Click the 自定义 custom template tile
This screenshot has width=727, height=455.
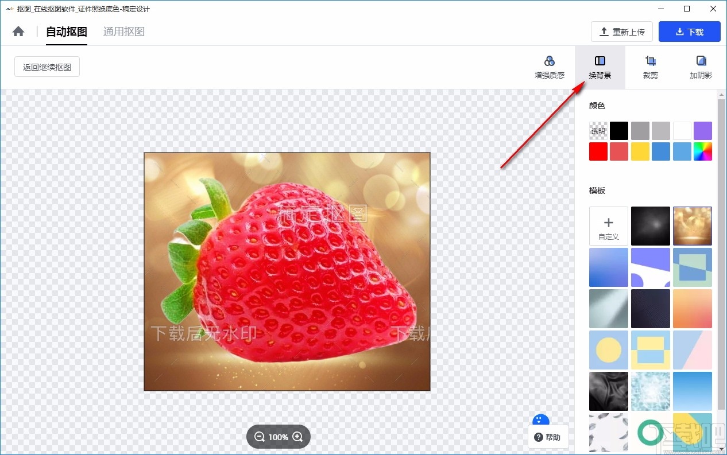coord(609,226)
